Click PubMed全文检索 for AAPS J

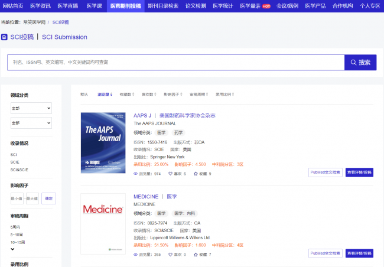pos(326,172)
